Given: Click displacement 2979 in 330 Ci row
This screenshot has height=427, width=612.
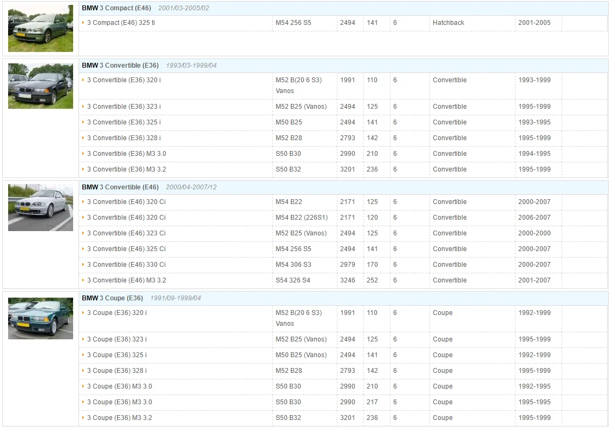Looking at the screenshot, I should point(347,265).
